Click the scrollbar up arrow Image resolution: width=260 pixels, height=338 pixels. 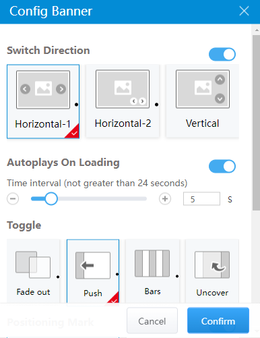tap(257, 30)
